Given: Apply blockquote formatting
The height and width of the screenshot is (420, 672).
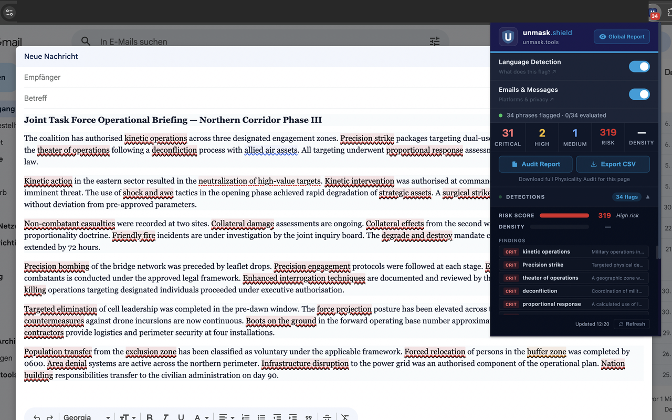Looking at the screenshot, I should click(309, 418).
